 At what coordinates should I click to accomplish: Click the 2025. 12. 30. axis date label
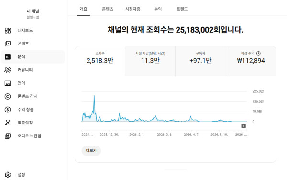coord(109,135)
